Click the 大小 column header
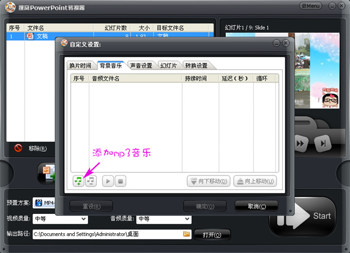Screen dimensions: 350x253 (x=142, y=28)
